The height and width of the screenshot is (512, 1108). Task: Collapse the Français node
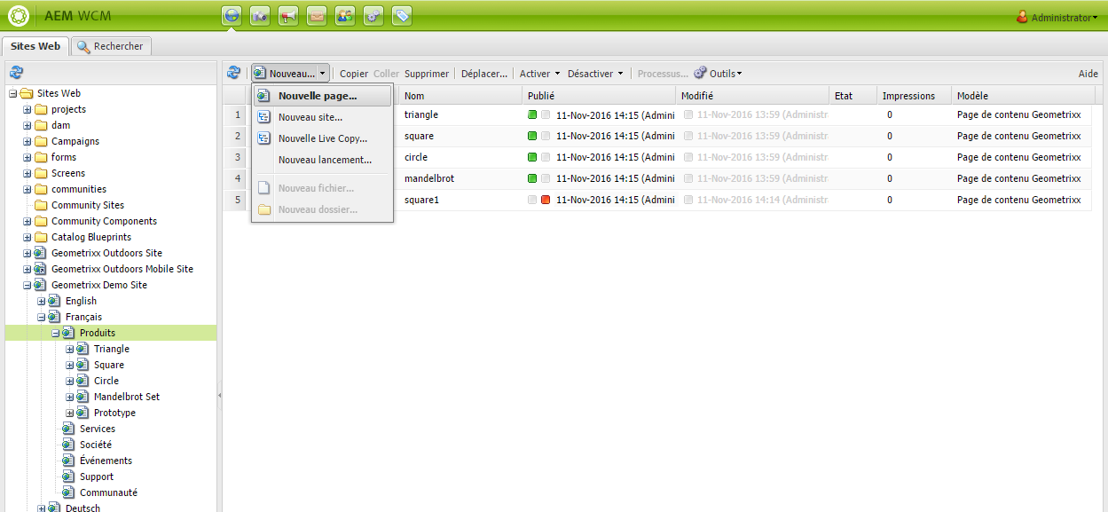tap(41, 317)
